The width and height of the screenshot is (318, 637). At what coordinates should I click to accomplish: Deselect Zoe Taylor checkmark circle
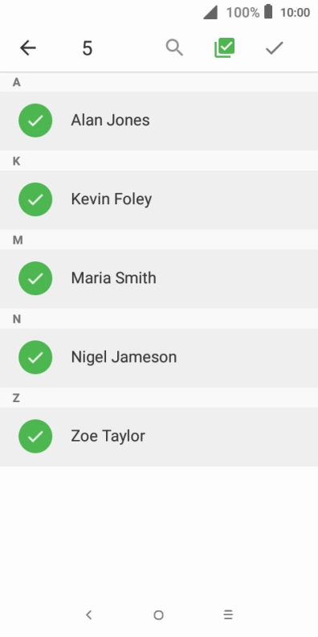click(35, 436)
